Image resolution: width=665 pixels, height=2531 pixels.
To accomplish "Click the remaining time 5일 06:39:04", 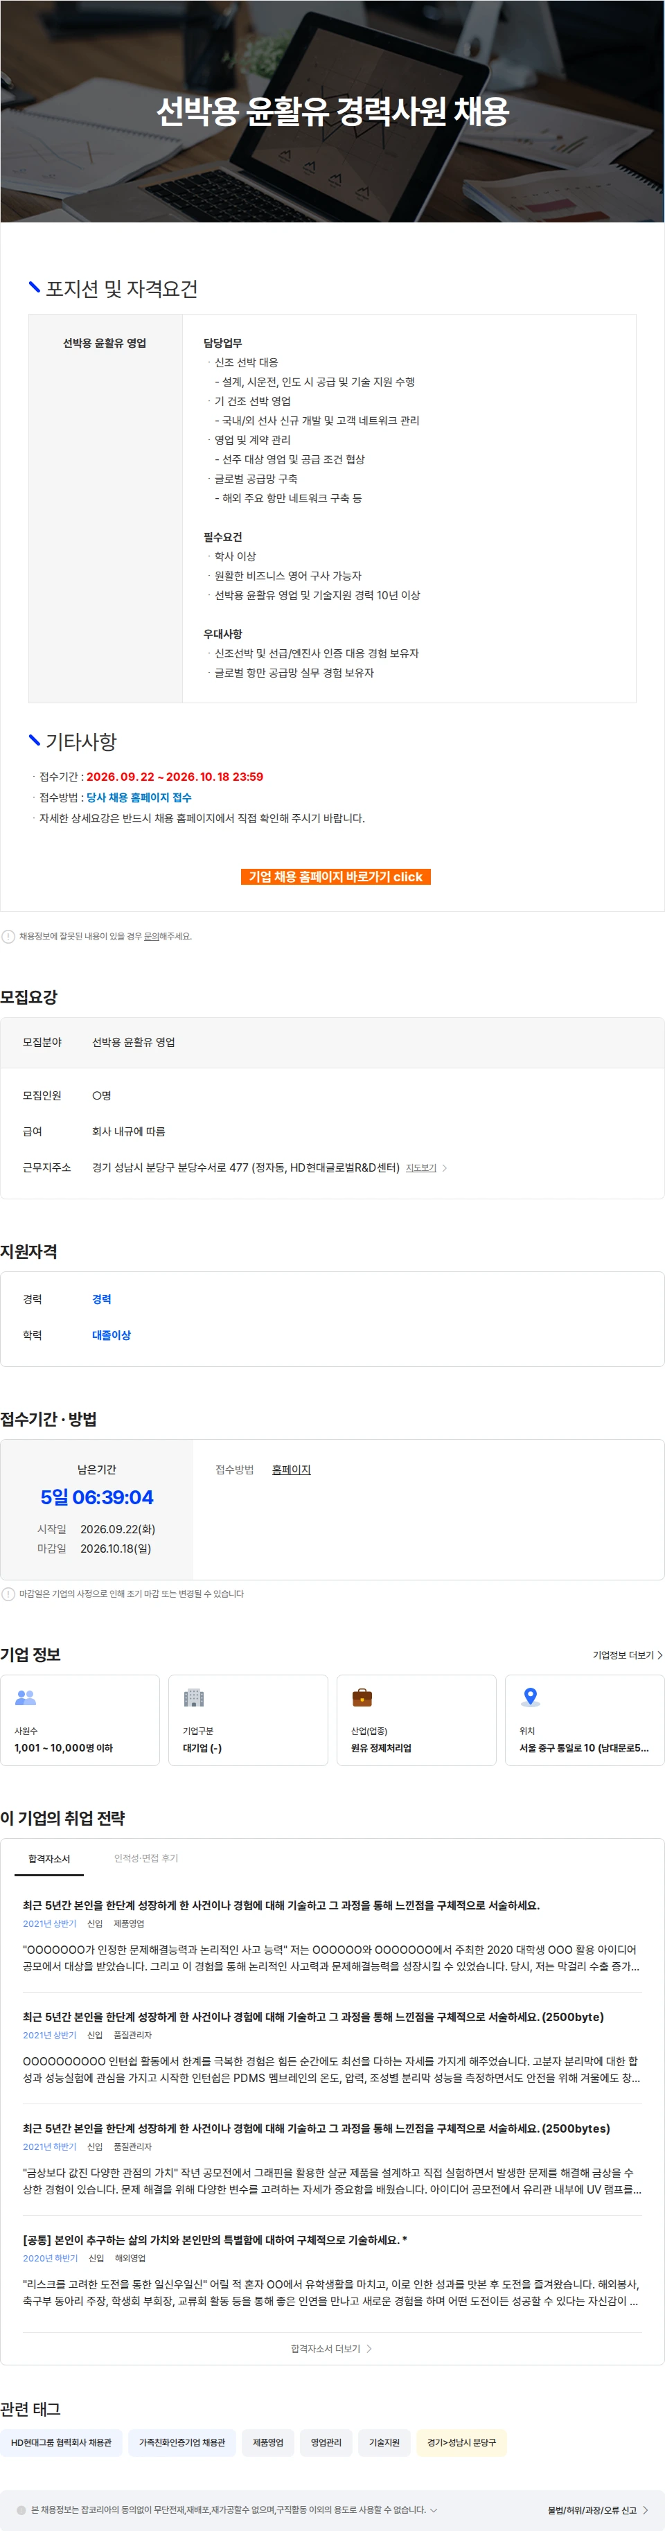I will click(96, 1497).
